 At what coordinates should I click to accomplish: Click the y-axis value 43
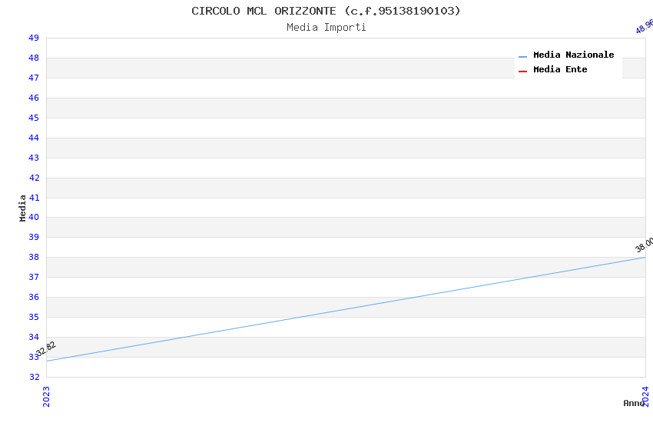pos(34,158)
